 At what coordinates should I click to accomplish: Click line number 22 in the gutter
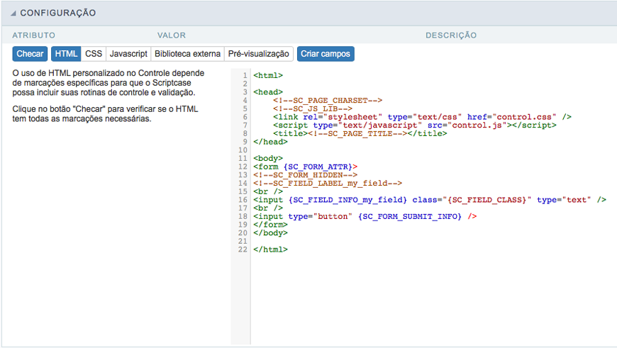tap(243, 249)
